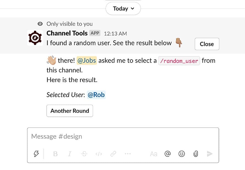Screen dimensions: 245x170
Task: Focus the Message #design input field
Action: point(123,137)
